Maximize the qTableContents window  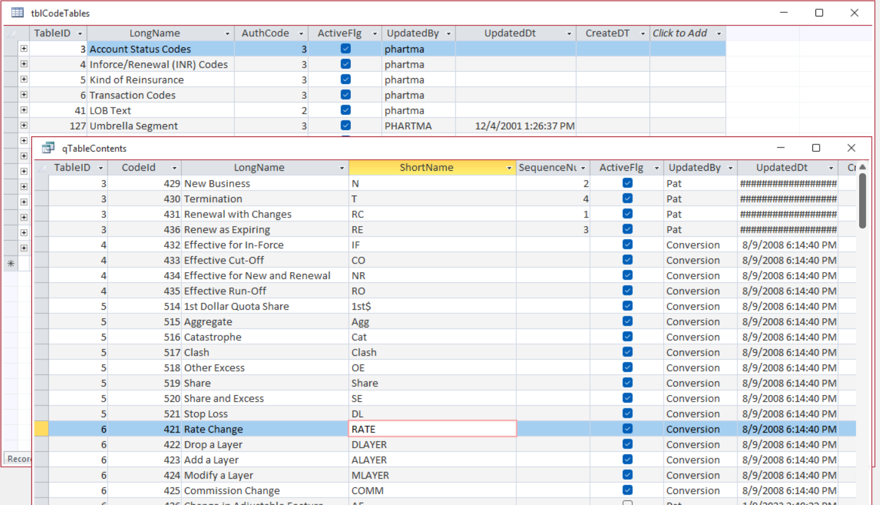pos(816,148)
